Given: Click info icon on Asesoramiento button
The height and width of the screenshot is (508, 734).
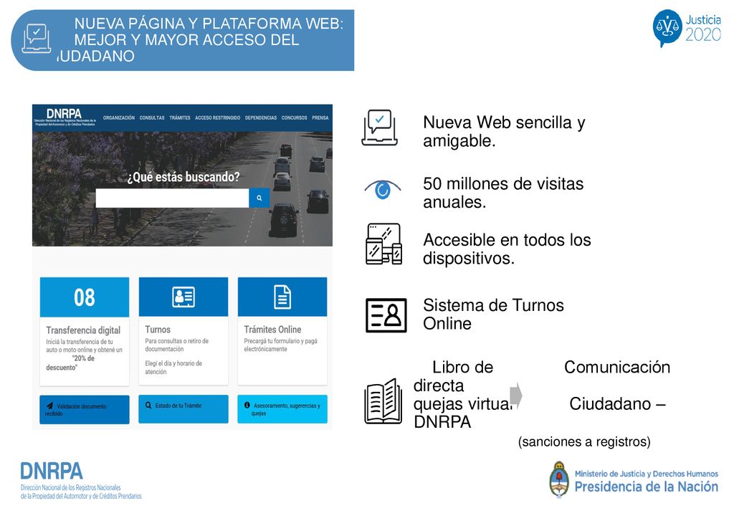Looking at the screenshot, I should point(247,405).
